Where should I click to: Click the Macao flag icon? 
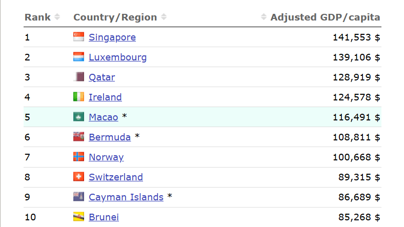78,117
